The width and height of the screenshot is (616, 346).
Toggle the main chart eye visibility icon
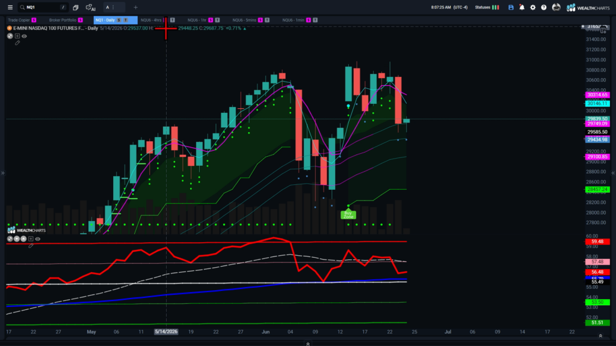[24, 36]
